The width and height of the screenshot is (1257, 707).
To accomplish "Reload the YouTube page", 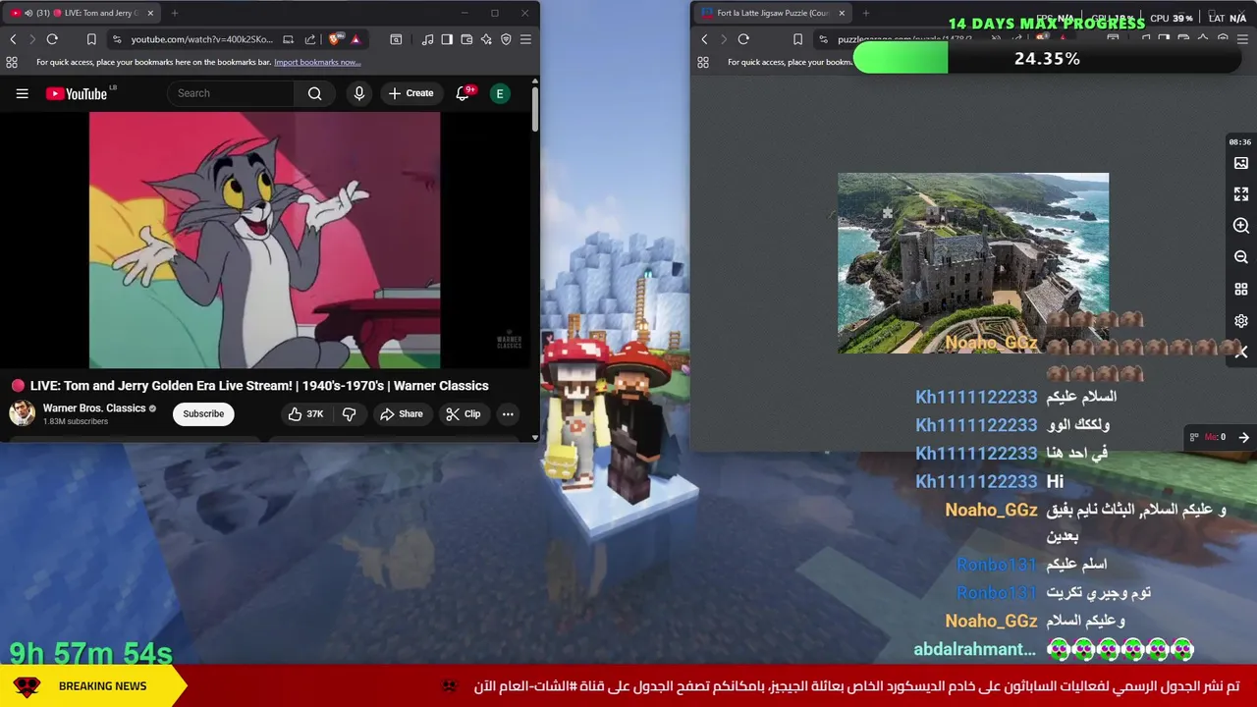I will coord(52,39).
